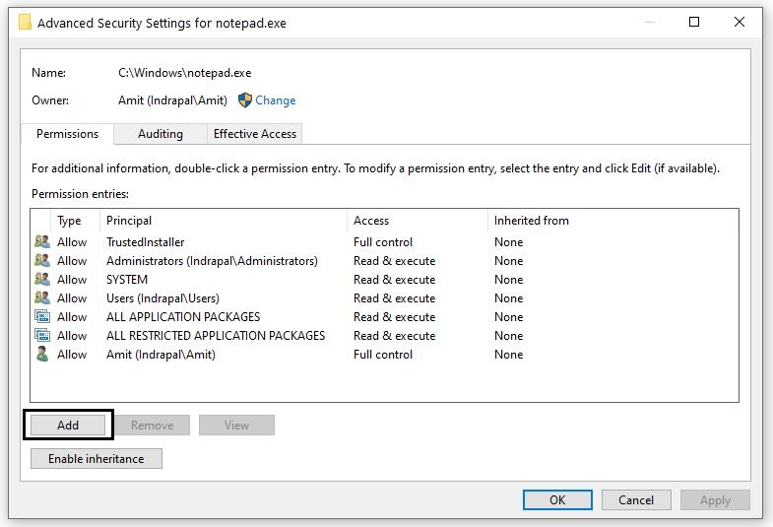Open the Auditing tab
This screenshot has height=527, width=773.
[x=161, y=134]
